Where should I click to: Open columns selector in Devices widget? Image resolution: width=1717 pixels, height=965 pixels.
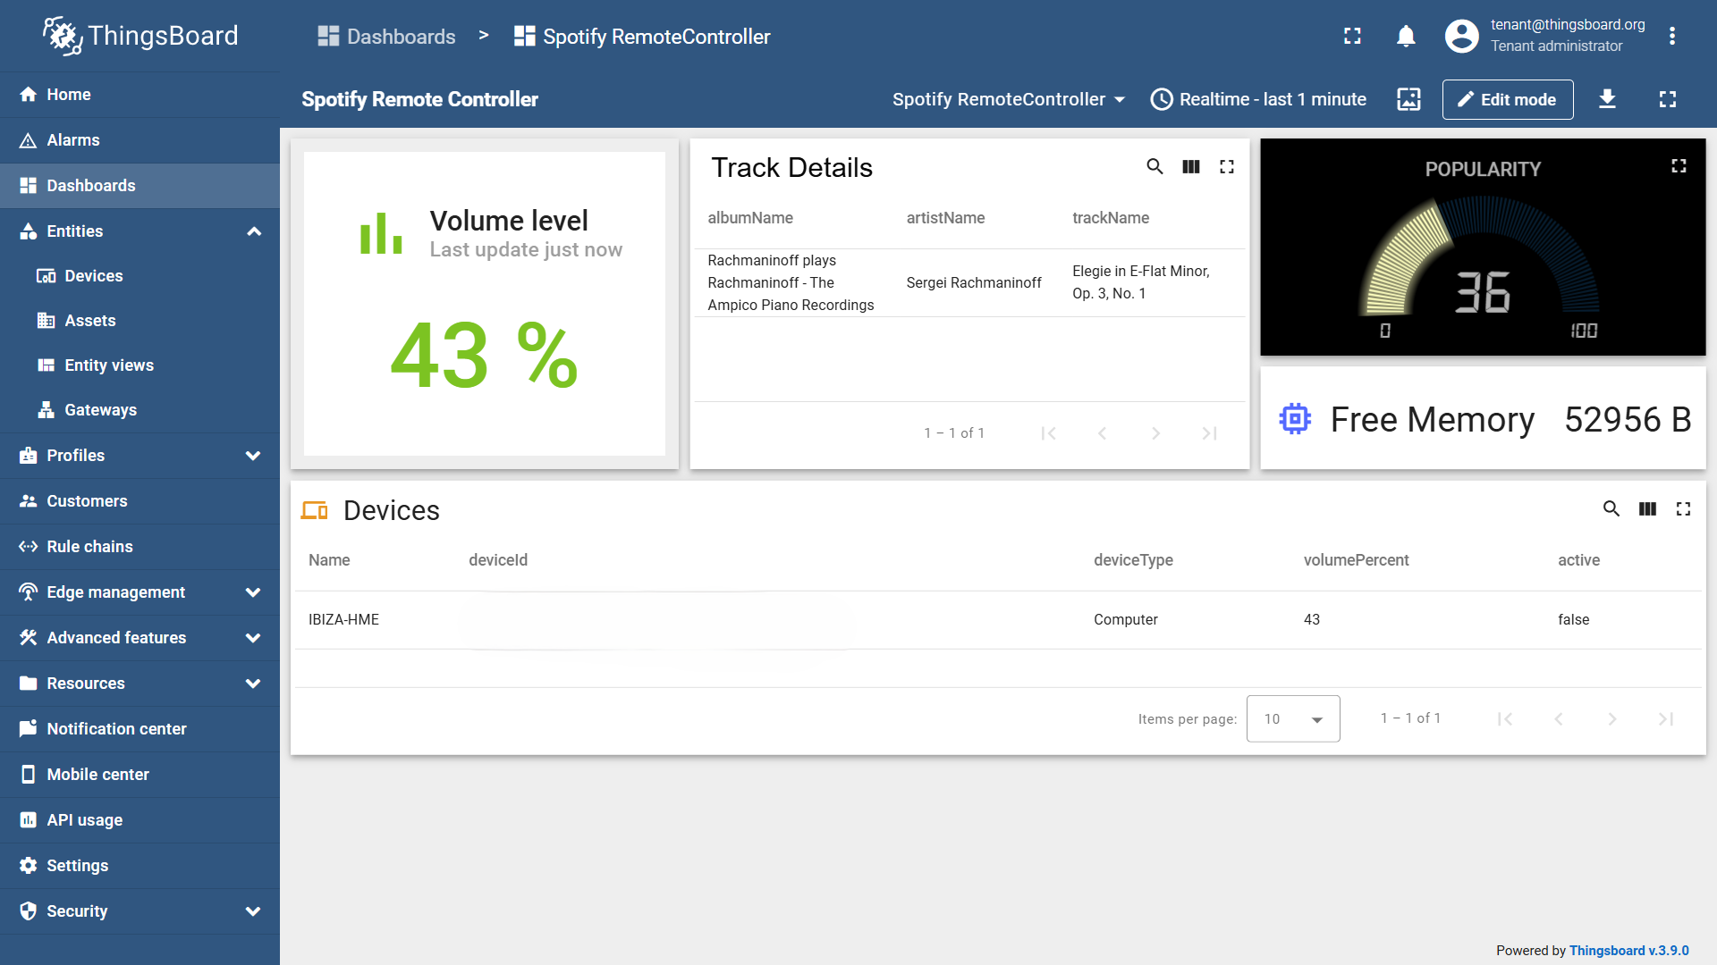(1646, 508)
